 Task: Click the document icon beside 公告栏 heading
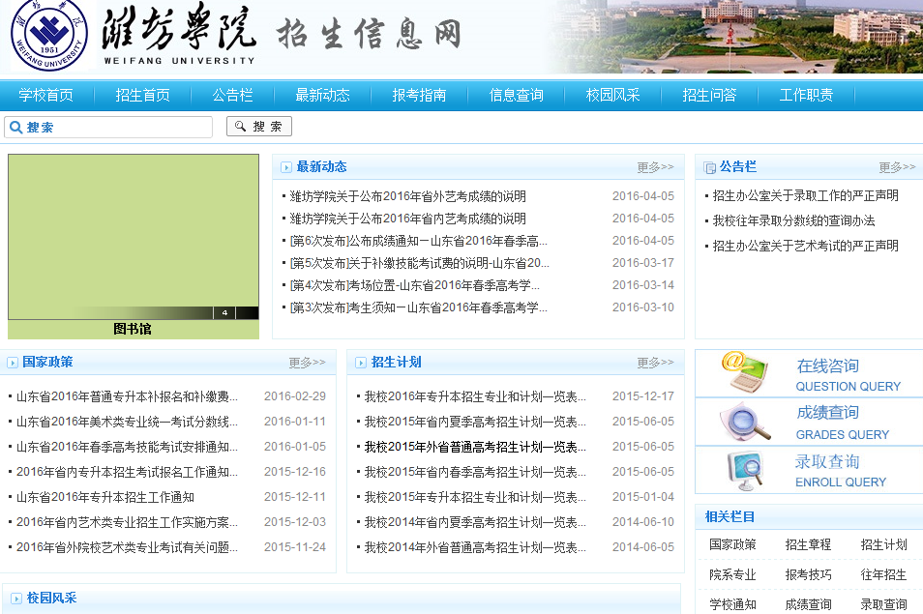click(x=710, y=167)
